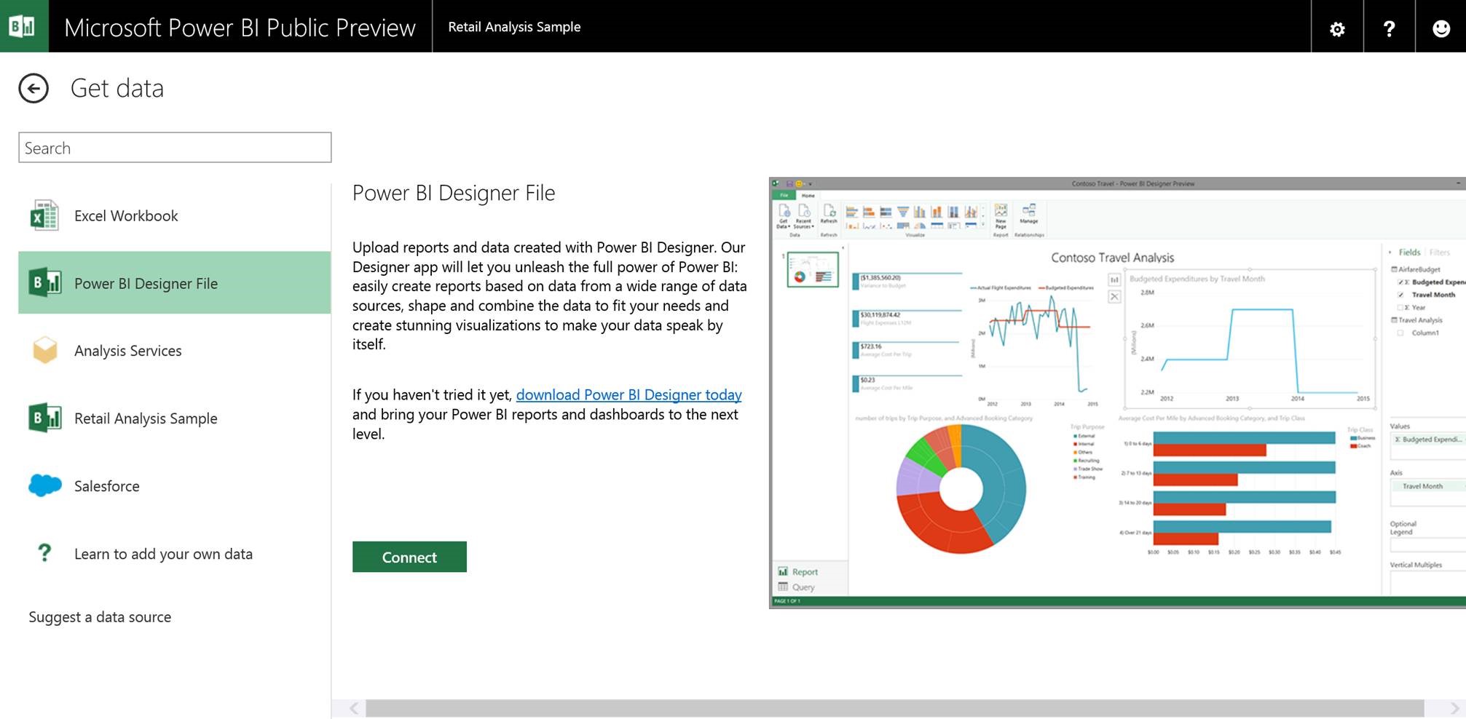Send feedback using the smiley icon

tap(1441, 29)
